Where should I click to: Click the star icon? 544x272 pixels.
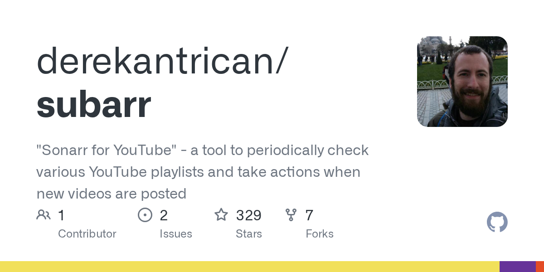click(221, 215)
